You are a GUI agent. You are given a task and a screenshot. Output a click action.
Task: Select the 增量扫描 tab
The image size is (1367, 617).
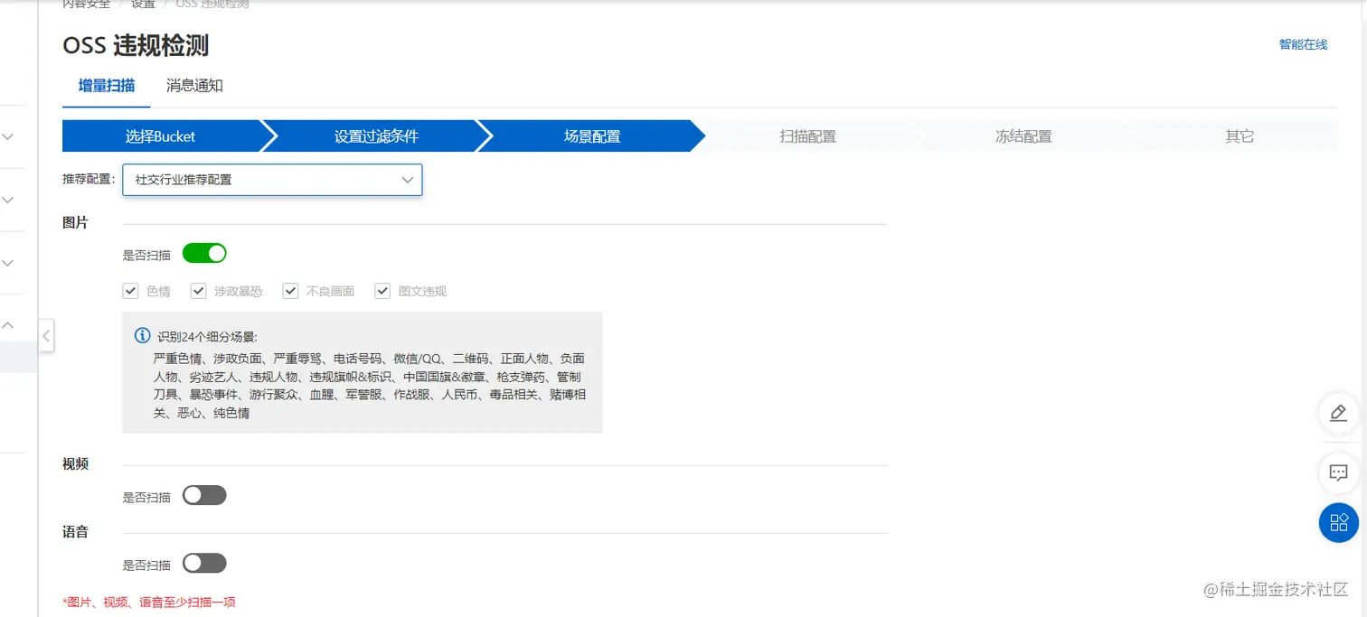(x=106, y=86)
